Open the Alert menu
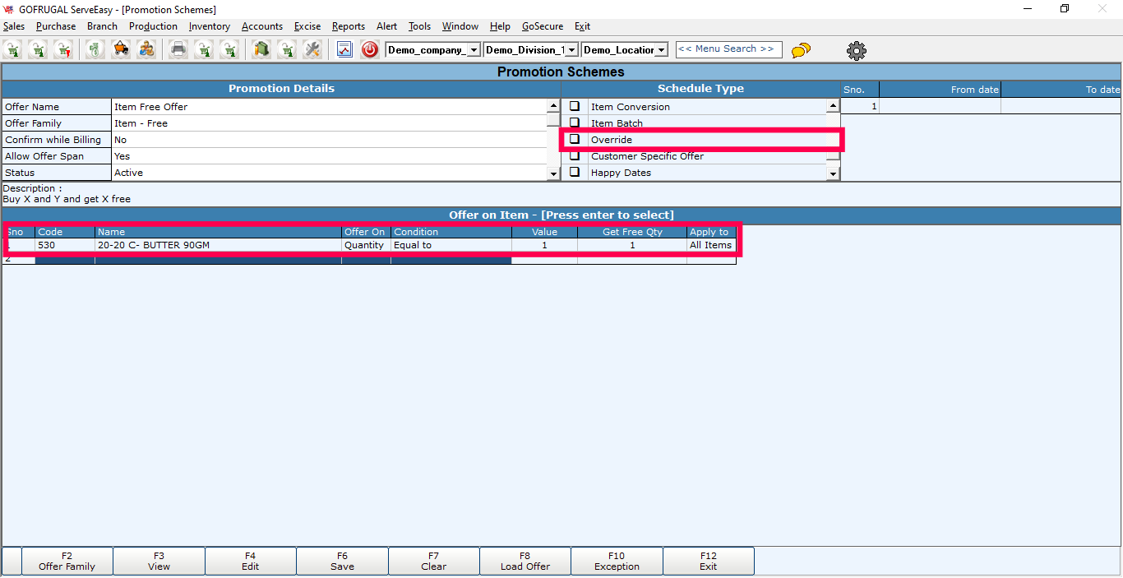The height and width of the screenshot is (578, 1123). [x=387, y=26]
